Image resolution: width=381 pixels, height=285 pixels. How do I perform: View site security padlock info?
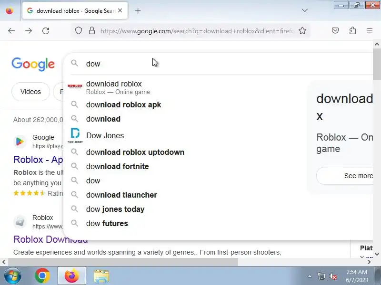[92, 31]
